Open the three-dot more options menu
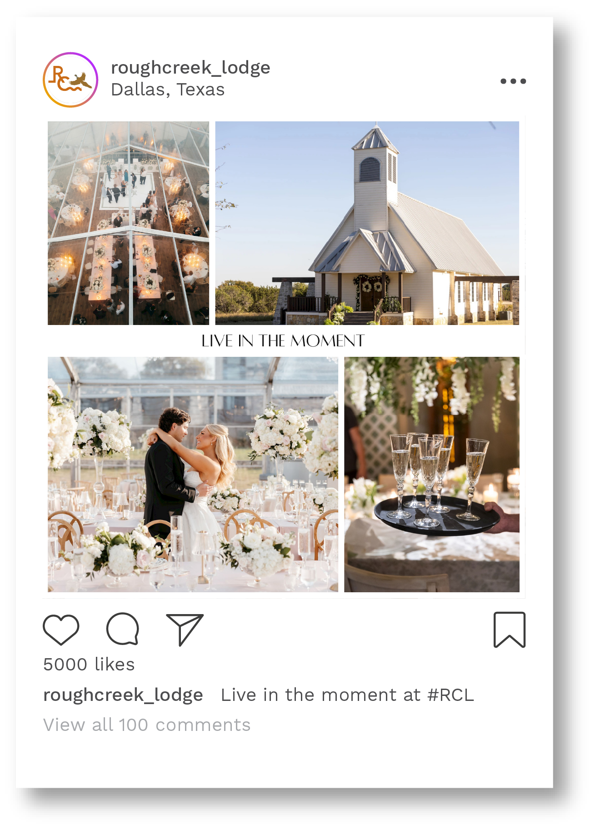This screenshot has height=830, width=595. click(x=513, y=81)
